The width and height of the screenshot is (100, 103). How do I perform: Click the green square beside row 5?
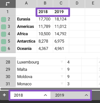pos(3,41)
